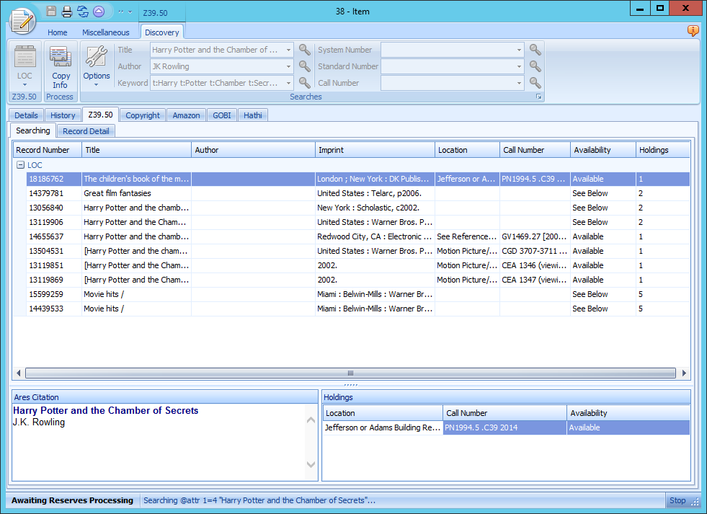Collapse the ribbon with the circular up-arrow icon

click(x=99, y=11)
